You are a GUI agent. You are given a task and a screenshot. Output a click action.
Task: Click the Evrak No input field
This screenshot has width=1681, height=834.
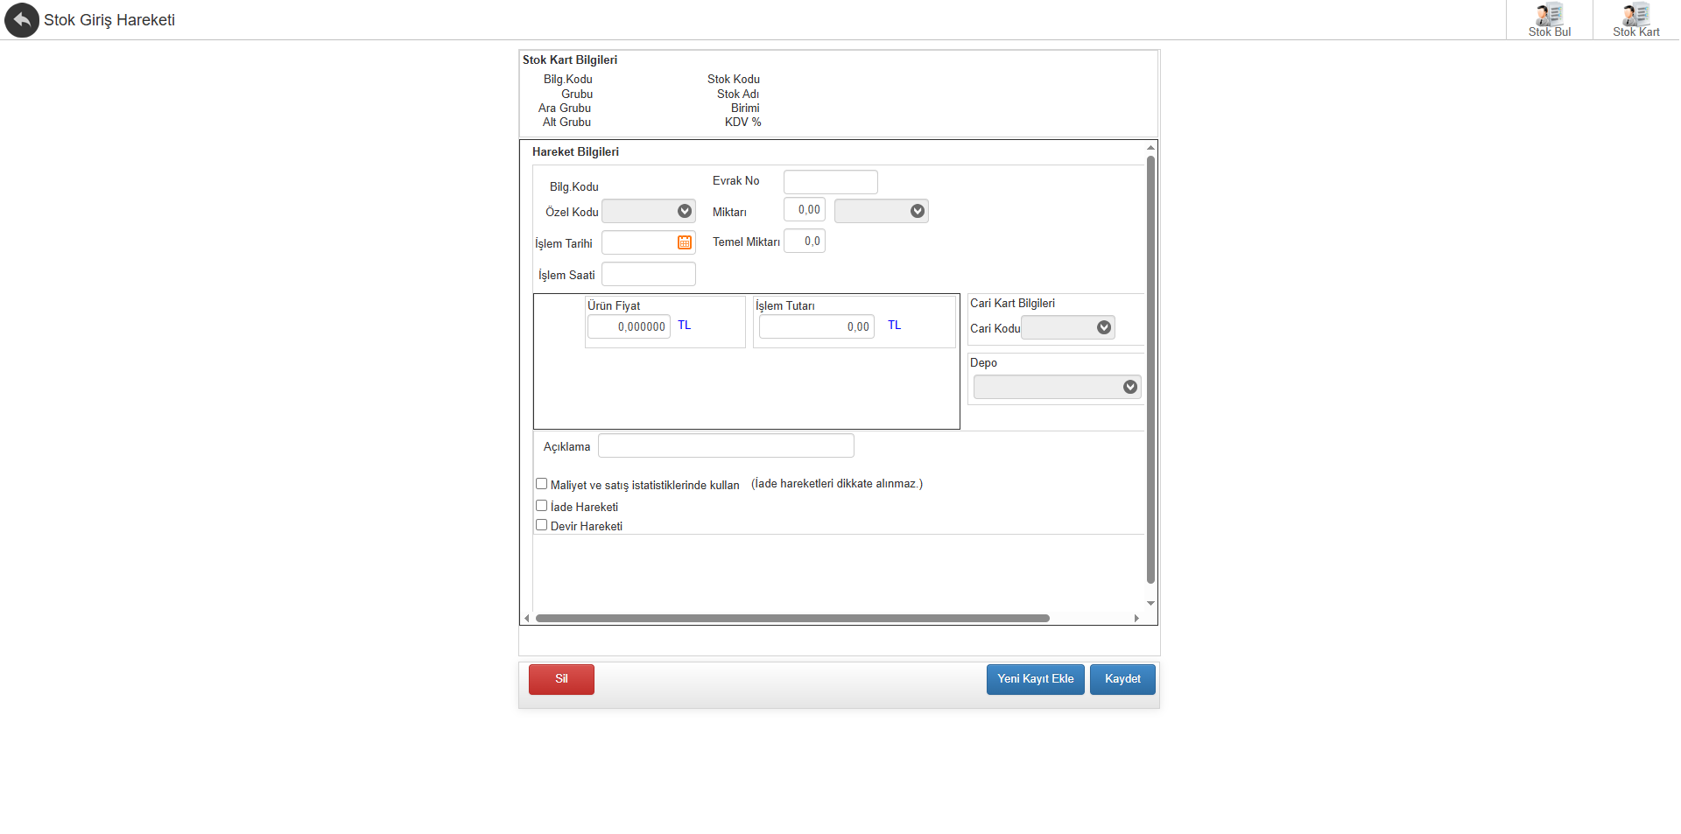(x=830, y=182)
